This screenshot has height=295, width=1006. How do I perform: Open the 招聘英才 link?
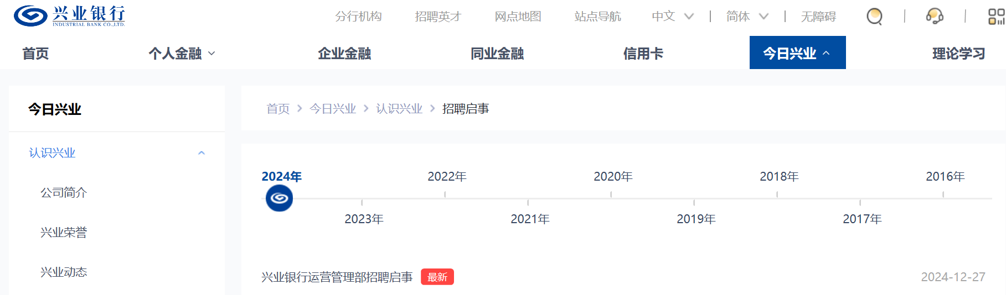438,17
